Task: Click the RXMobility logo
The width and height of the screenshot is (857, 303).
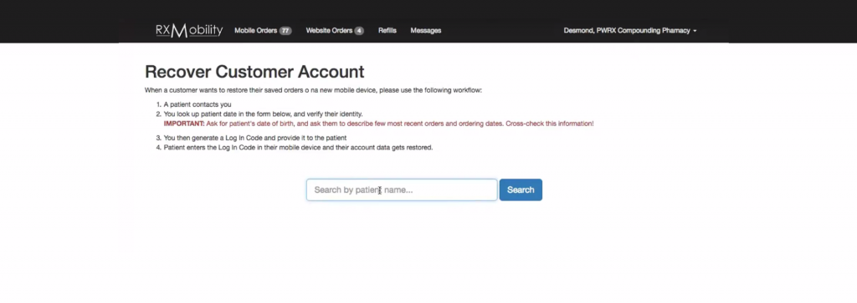Action: coord(189,31)
